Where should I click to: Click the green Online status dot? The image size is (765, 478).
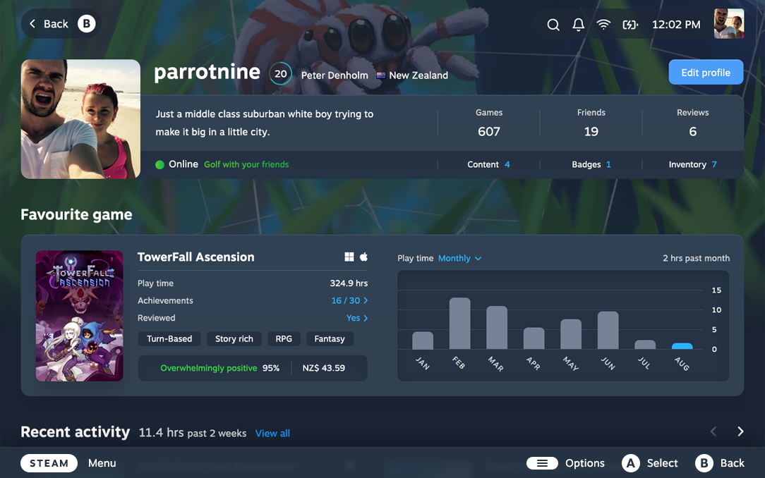tap(159, 164)
